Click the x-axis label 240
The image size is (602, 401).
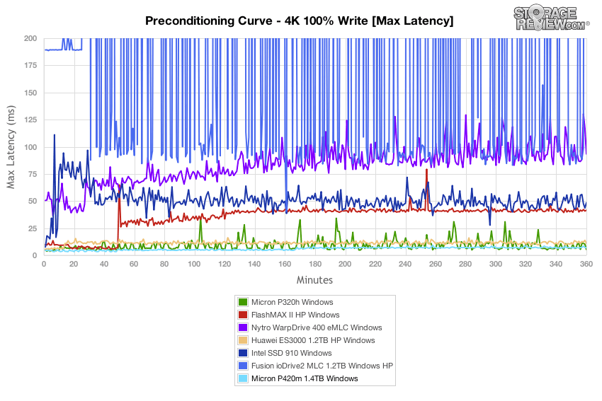pos(405,264)
